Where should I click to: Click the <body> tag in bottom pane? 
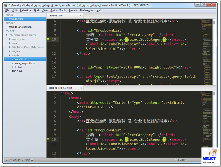(x=75, y=116)
